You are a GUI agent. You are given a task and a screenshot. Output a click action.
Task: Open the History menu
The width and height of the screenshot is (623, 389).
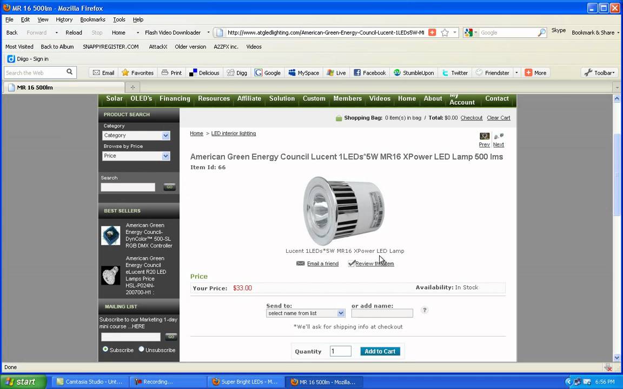point(64,19)
